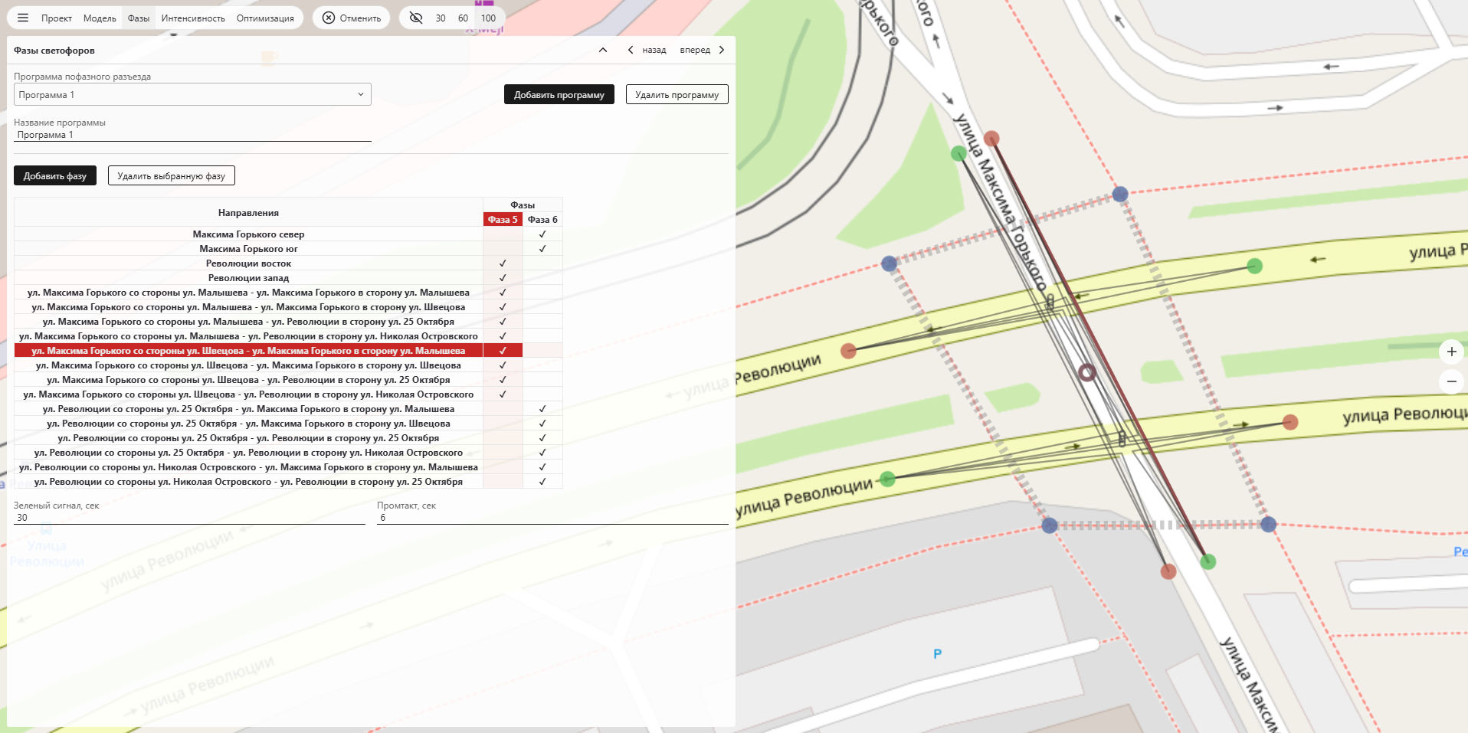
Task: Select the Фаза 6 column header
Action: coord(542,219)
